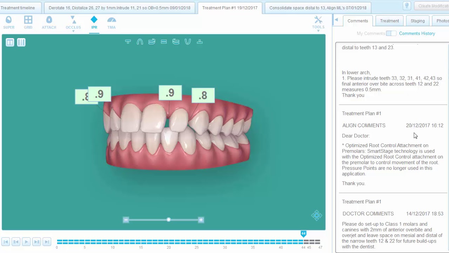449x253 pixels.
Task: Collapse the side panel arrow
Action: click(336, 20)
